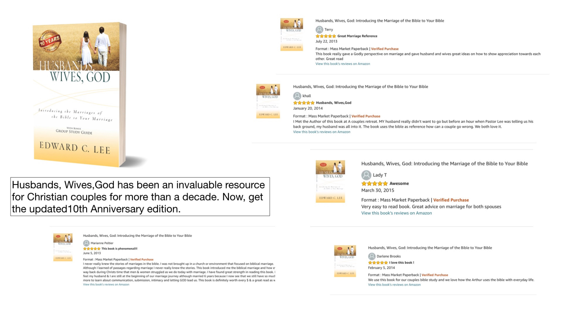Image resolution: width=563 pixels, height=317 pixels.
Task: Open 'View this book's reviews on Amazon' under Terry's review
Action: [342, 64]
